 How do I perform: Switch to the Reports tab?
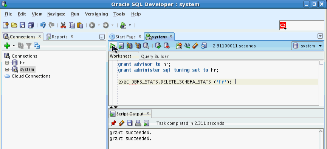coord(59,37)
